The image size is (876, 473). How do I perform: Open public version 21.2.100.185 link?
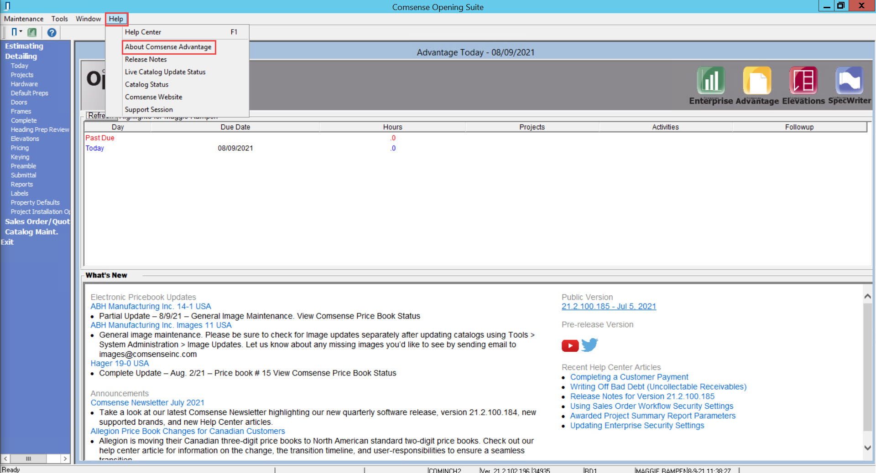(x=609, y=306)
